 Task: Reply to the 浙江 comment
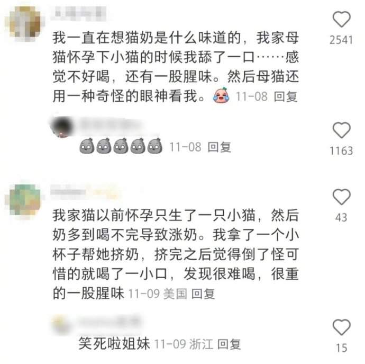[x=229, y=344]
